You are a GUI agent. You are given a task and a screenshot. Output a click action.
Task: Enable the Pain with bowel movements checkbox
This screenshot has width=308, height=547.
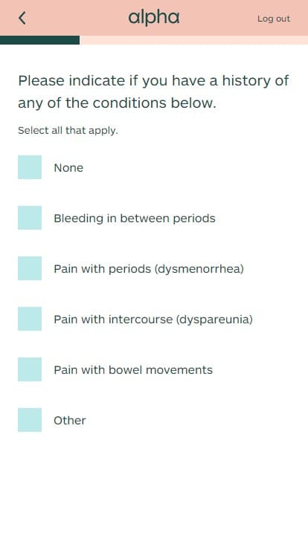click(x=30, y=369)
